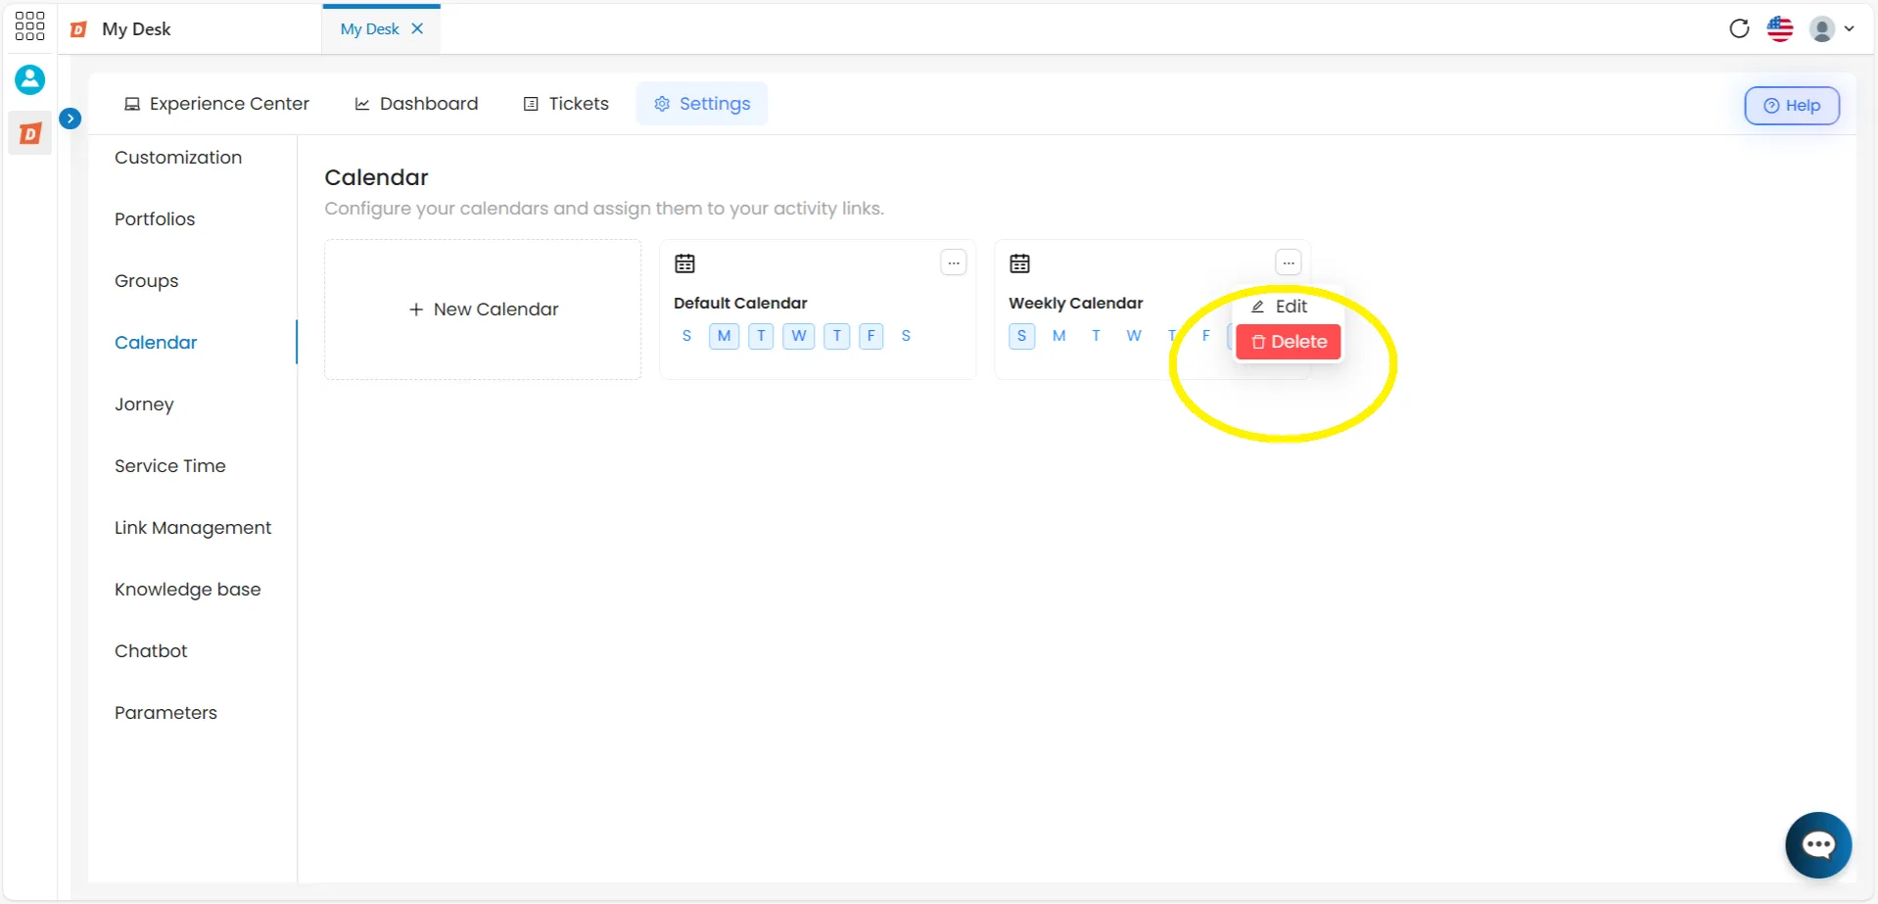Click the Default Calendar card icon
The height and width of the screenshot is (904, 1878).
685,263
